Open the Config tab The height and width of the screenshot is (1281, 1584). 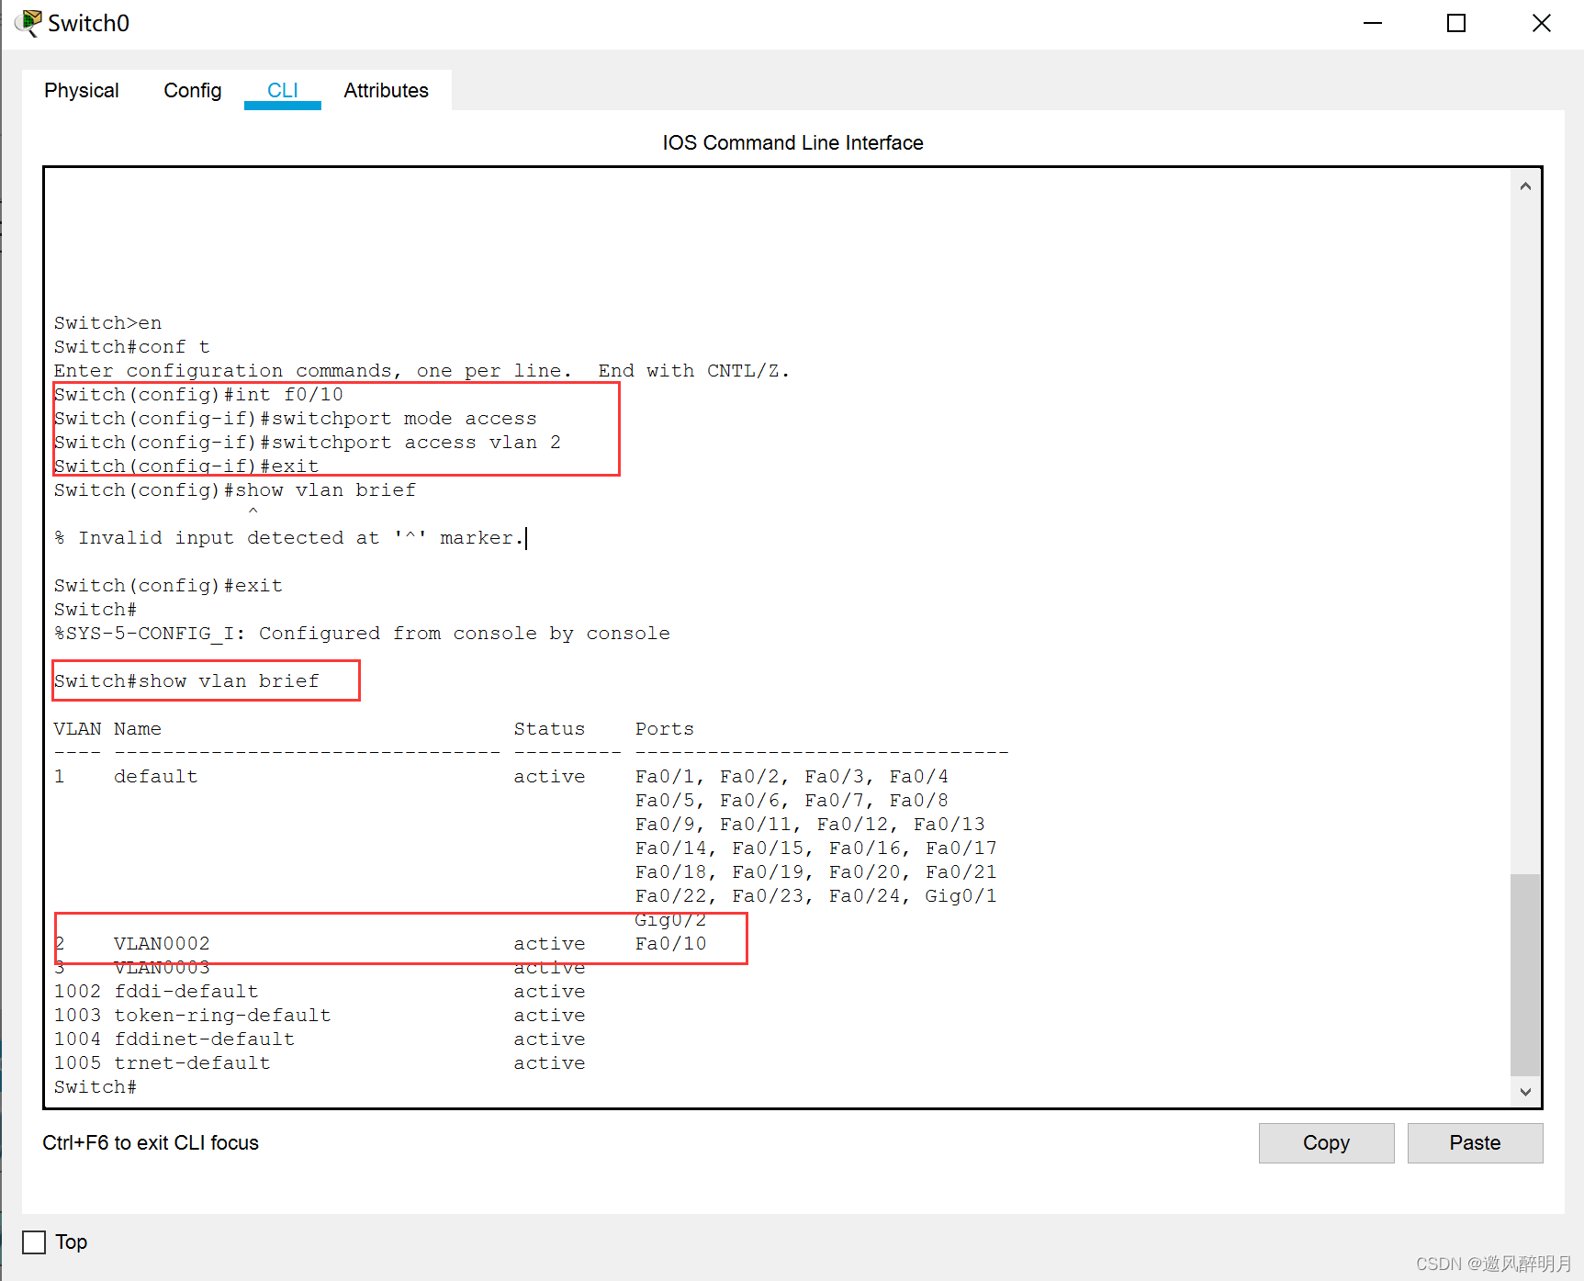coord(192,90)
